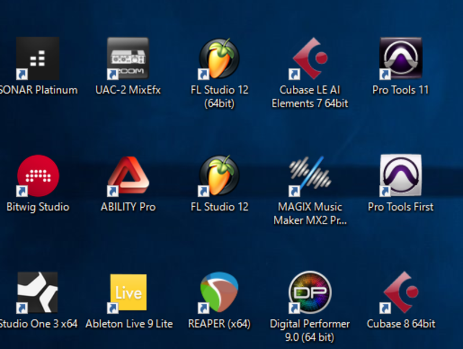Select the ABILITY Pro triangle icon
The height and width of the screenshot is (349, 463).
click(x=128, y=176)
